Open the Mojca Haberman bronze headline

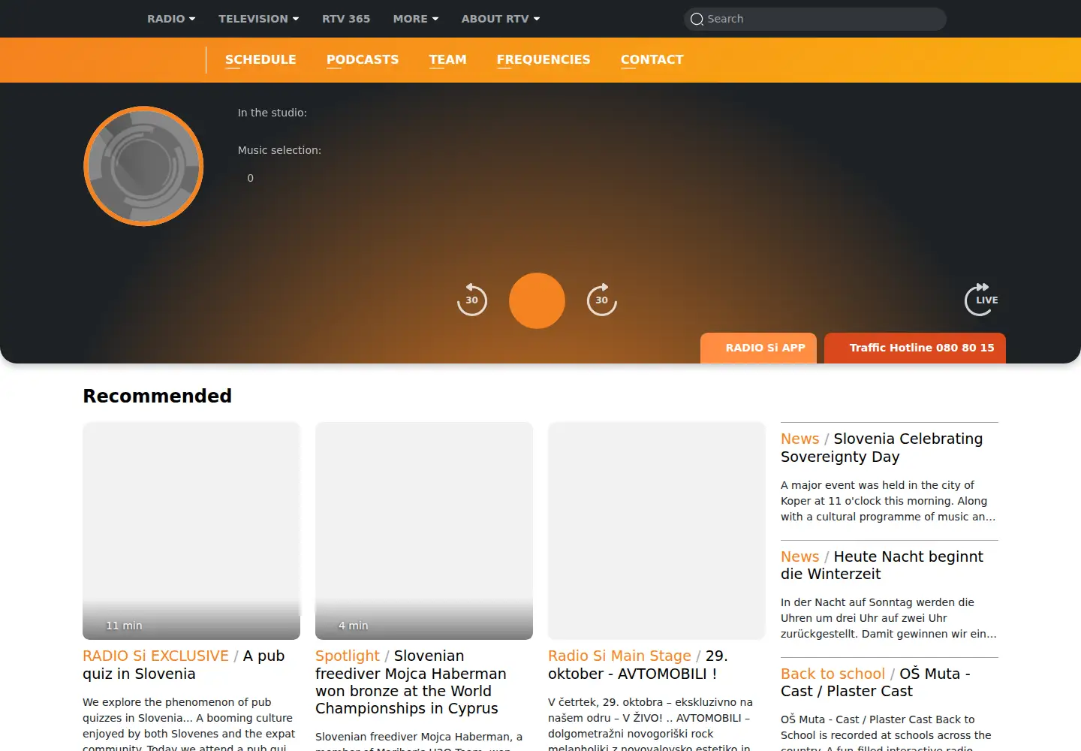[x=411, y=683]
